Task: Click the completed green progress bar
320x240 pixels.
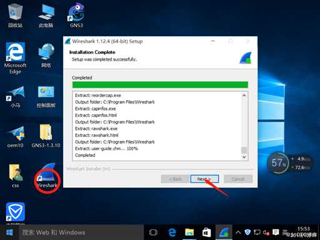Action: [x=160, y=85]
